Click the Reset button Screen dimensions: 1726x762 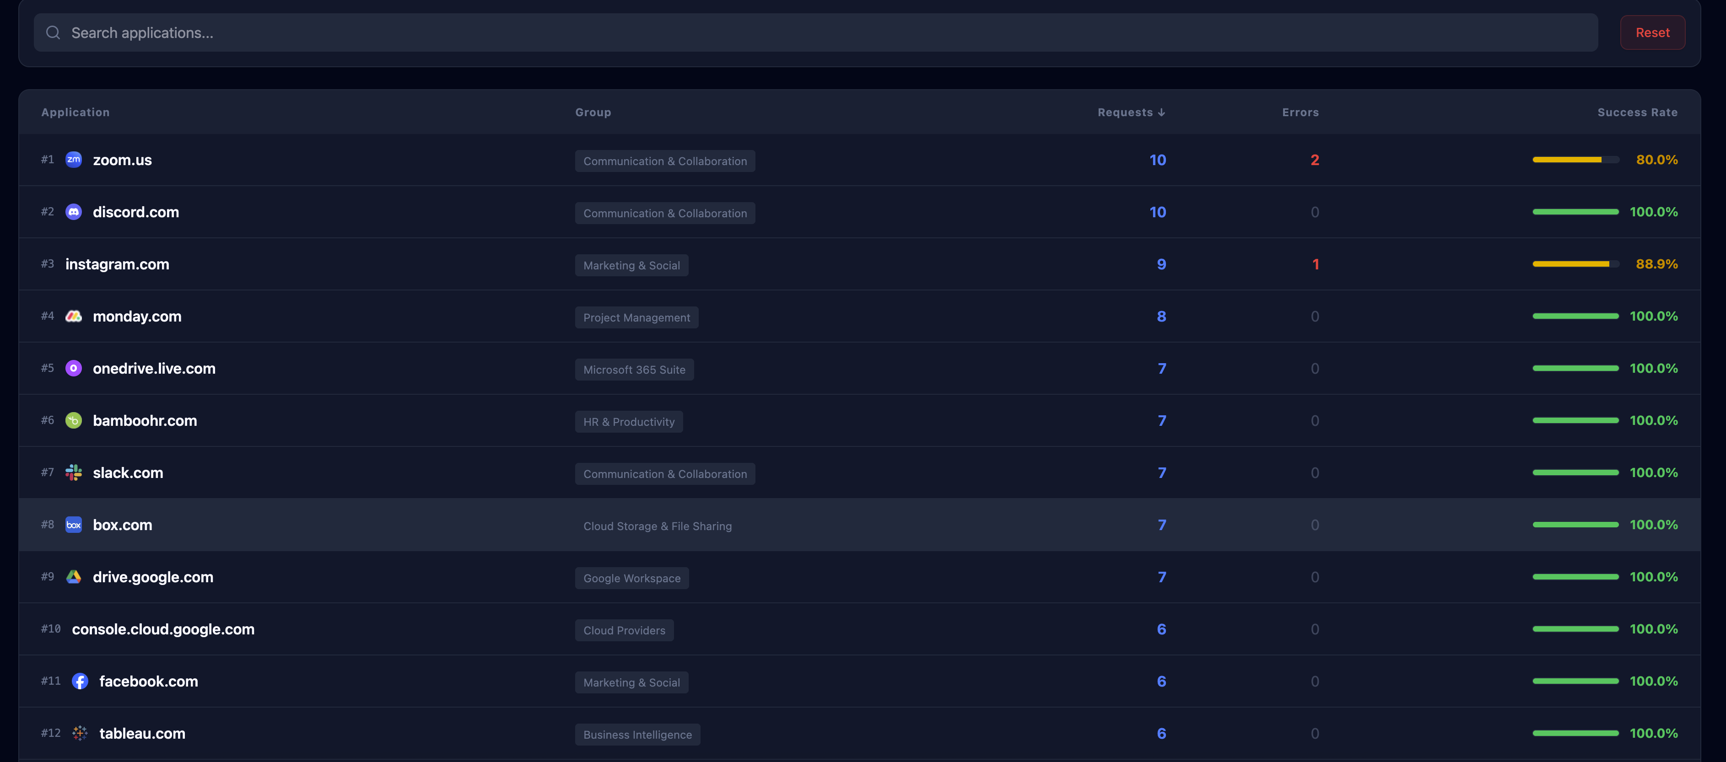click(1652, 32)
